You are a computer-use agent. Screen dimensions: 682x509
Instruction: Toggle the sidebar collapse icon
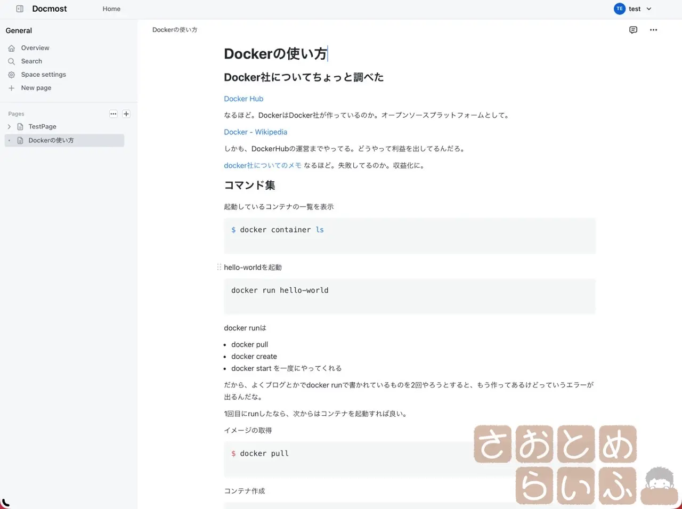tap(20, 9)
